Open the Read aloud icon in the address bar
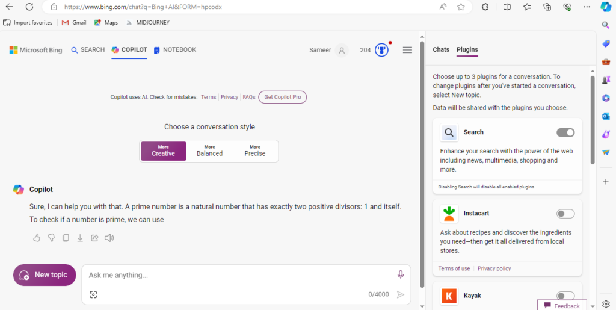The height and width of the screenshot is (310, 616). coord(443,7)
